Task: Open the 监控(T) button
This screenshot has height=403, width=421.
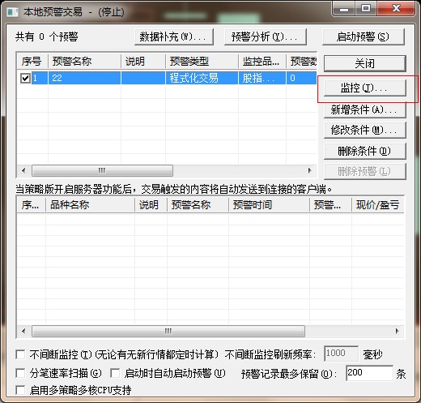Action: click(x=365, y=88)
